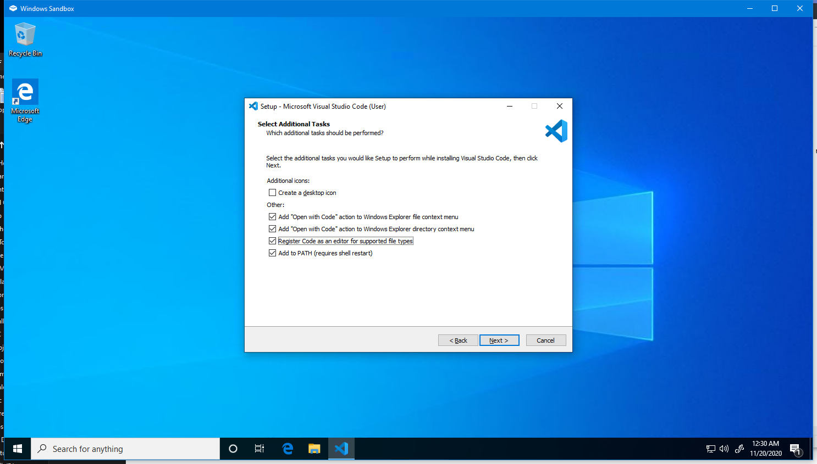Image resolution: width=817 pixels, height=464 pixels.
Task: Disable the Add to PATH checkbox
Action: [x=272, y=253]
